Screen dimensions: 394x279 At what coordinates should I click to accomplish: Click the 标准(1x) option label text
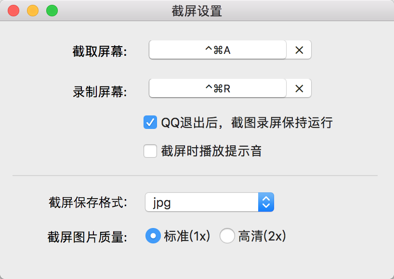[187, 236]
